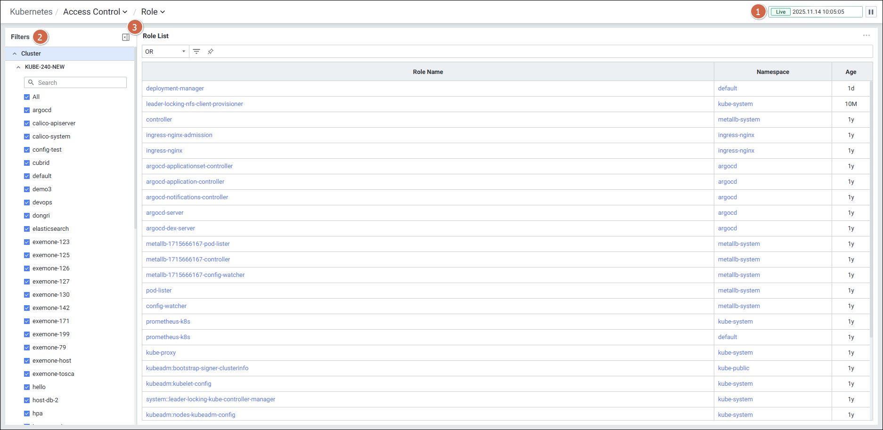Open the Access Control breadcrumb menu
The image size is (883, 430).
pos(95,12)
